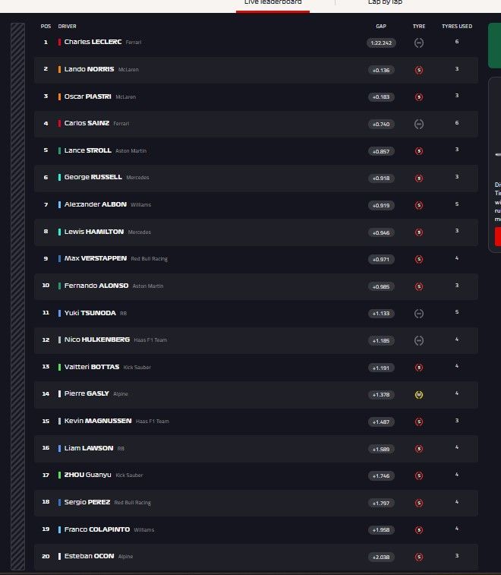The image size is (501, 575).
Task: Click Yuki Tsunoda's grey tyre icon
Action: [419, 314]
